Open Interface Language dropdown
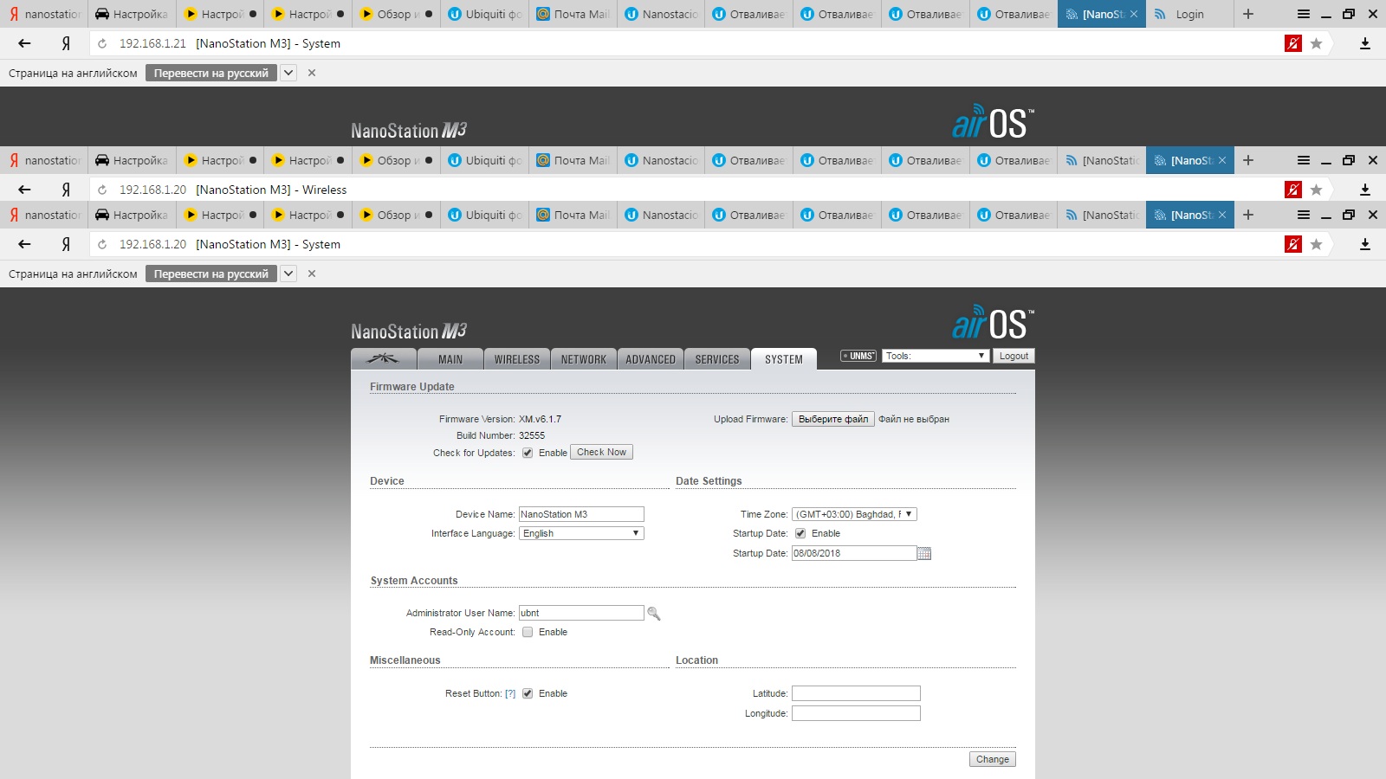 581,533
